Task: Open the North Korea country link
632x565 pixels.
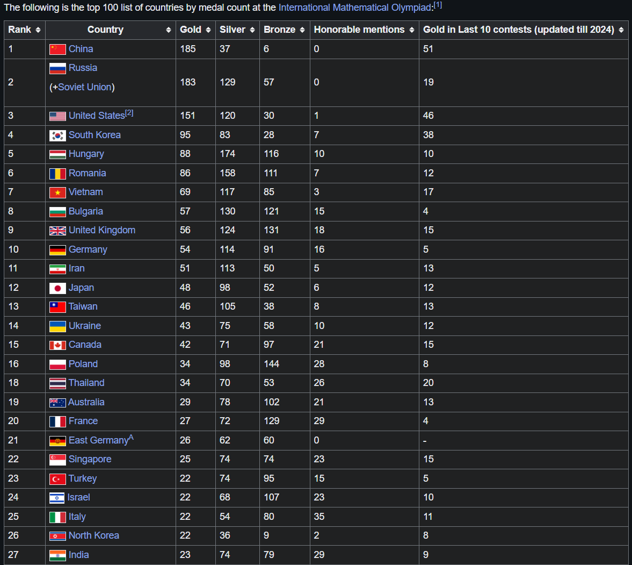Action: pyautogui.click(x=94, y=535)
